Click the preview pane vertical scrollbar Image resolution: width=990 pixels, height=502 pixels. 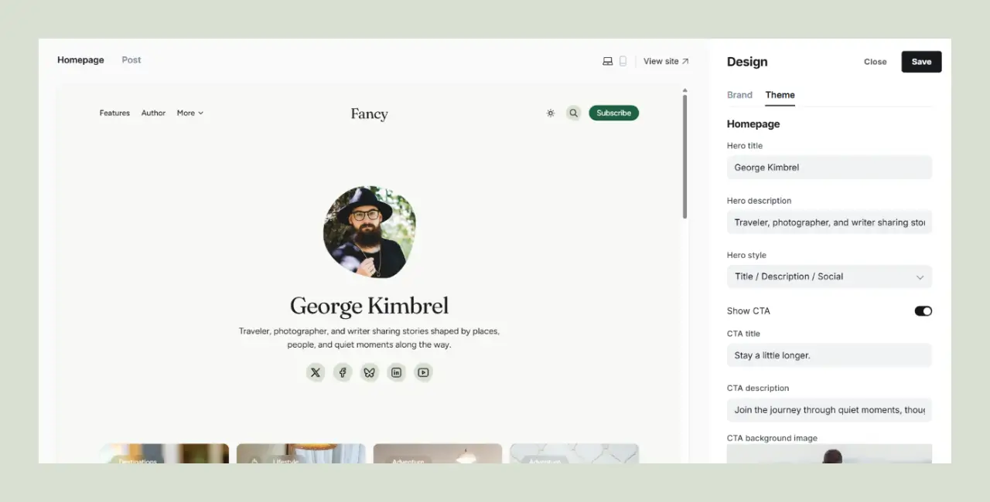(x=684, y=154)
